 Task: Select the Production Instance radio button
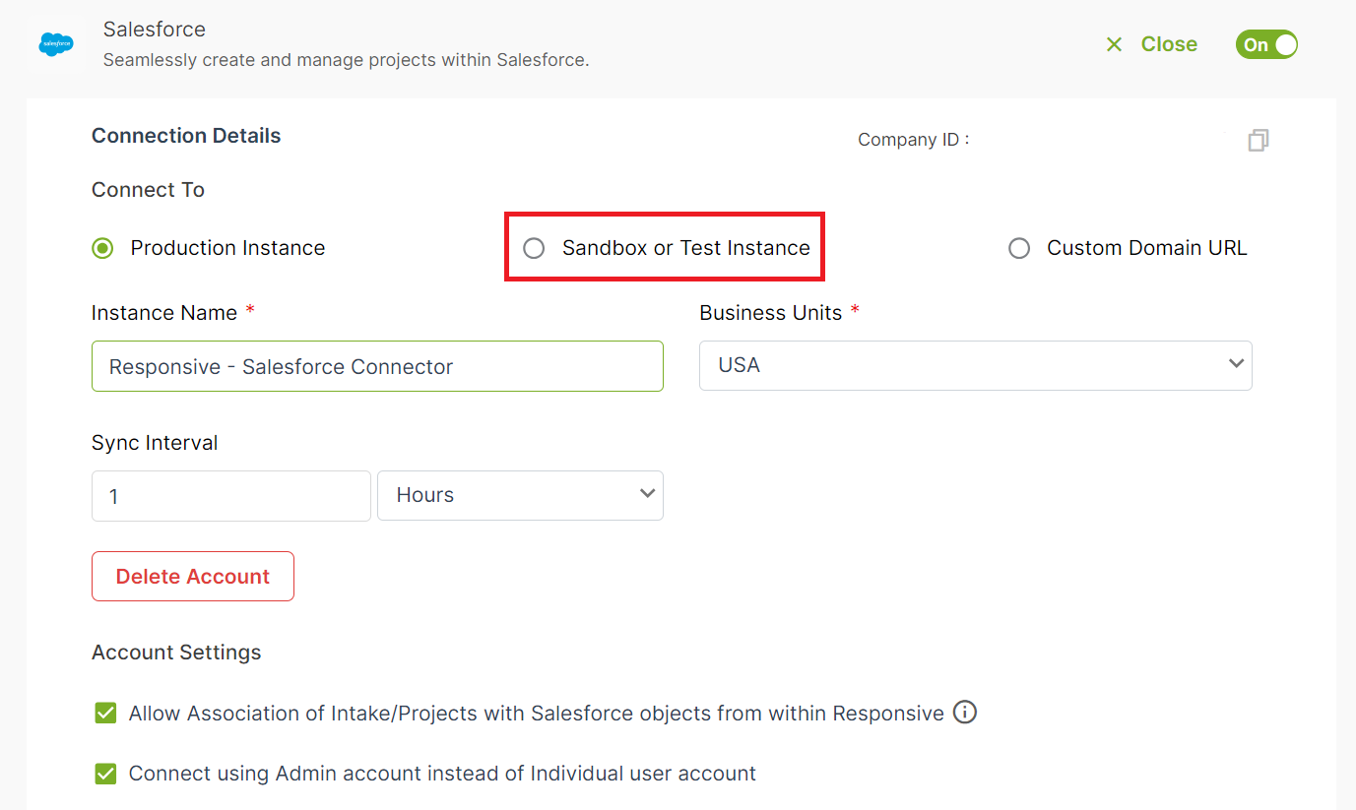click(x=102, y=248)
